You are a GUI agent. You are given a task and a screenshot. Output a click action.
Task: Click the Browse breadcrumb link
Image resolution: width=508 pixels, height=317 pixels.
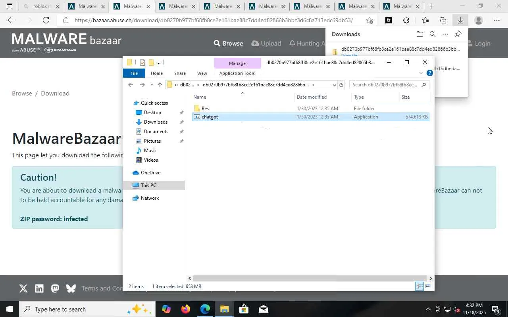click(x=22, y=93)
